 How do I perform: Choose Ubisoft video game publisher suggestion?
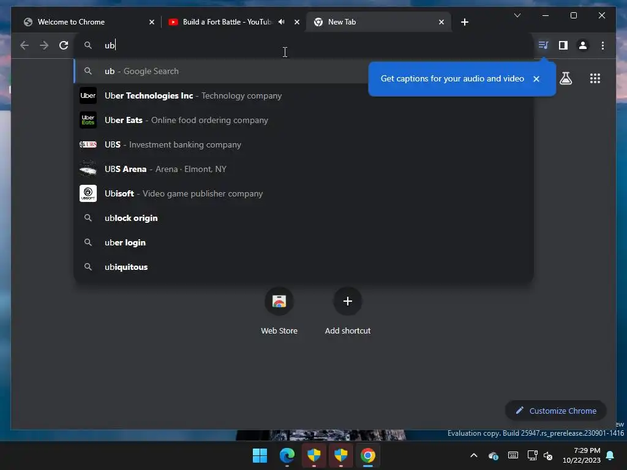pyautogui.click(x=304, y=193)
